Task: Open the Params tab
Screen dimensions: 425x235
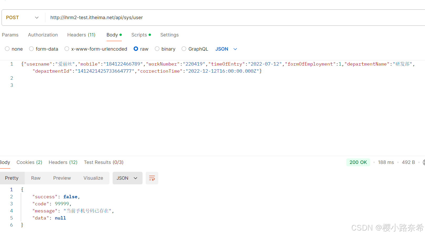Action: (10, 35)
